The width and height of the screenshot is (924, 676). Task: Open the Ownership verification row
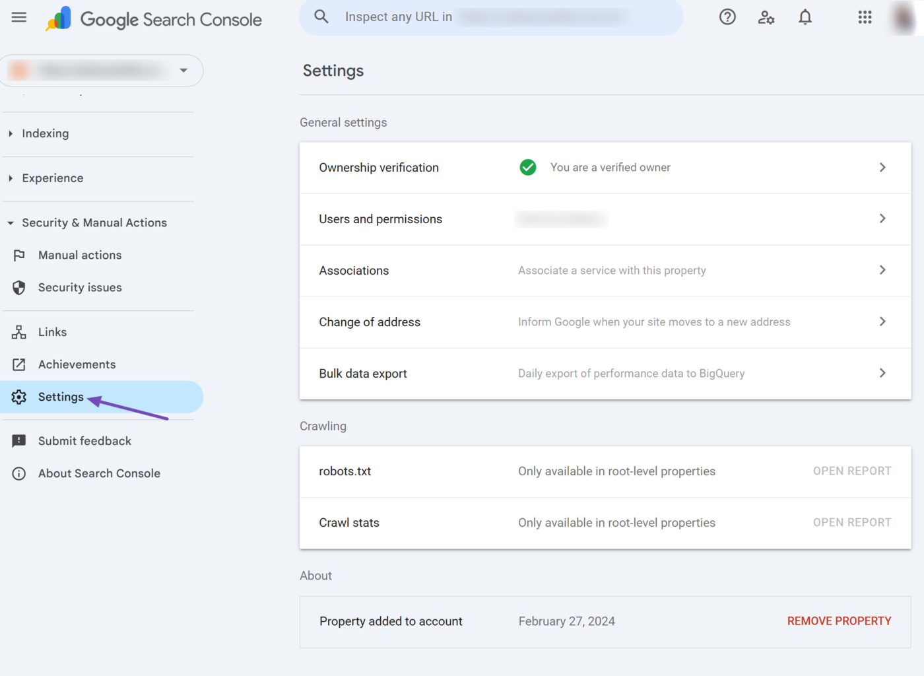tap(605, 168)
